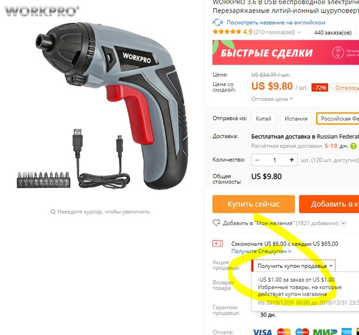Click Купить сейчас button
The image size is (359, 335).
[253, 204]
